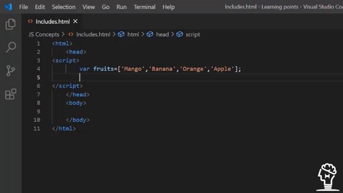Click line number 4 in the gutter

(39, 69)
